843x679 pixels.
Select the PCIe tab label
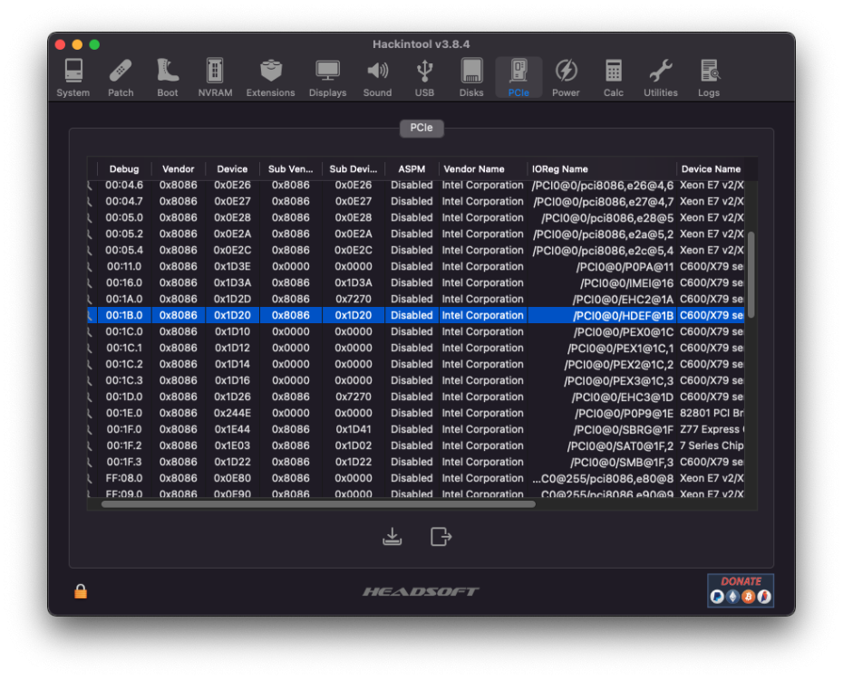click(x=421, y=128)
